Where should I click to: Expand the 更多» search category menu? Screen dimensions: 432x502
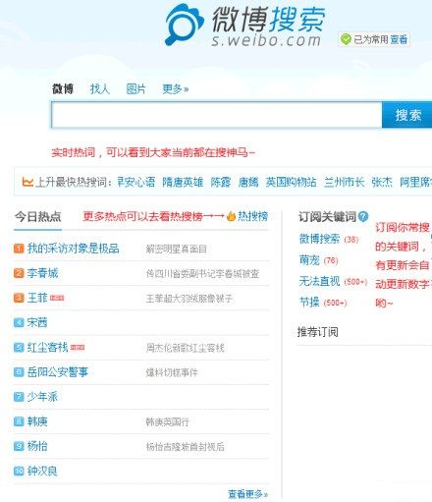tap(176, 88)
